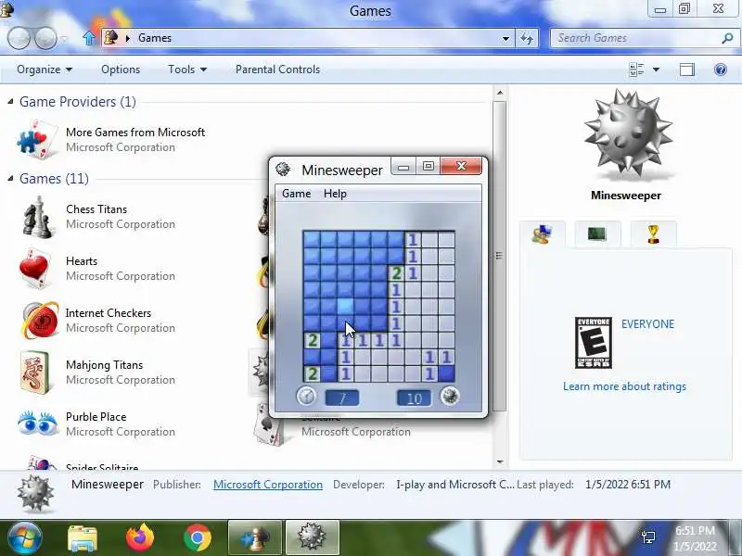Launch Firefox from the taskbar
This screenshot has height=556, width=742.
[140, 538]
